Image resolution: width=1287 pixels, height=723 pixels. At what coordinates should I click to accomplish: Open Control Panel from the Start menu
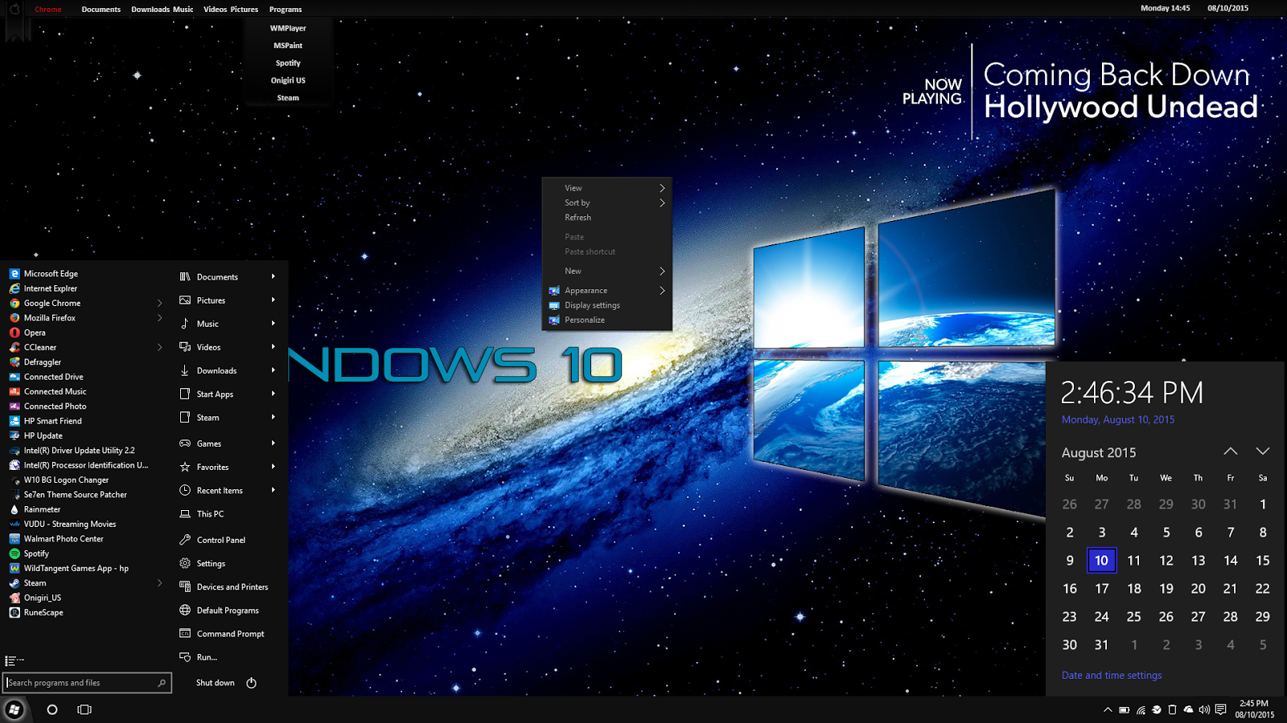point(213,540)
